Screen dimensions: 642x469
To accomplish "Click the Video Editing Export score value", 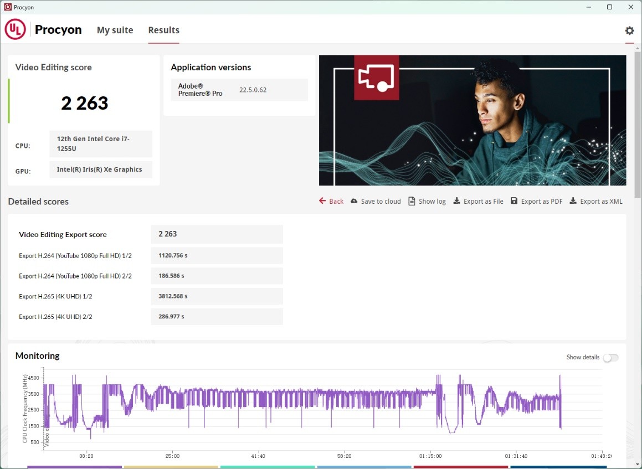I will tap(217, 234).
